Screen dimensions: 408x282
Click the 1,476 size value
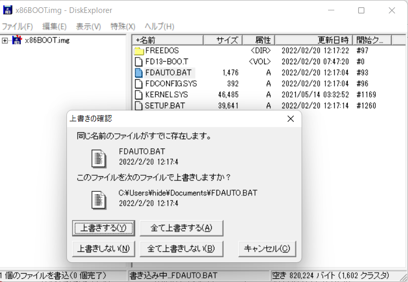230,73
